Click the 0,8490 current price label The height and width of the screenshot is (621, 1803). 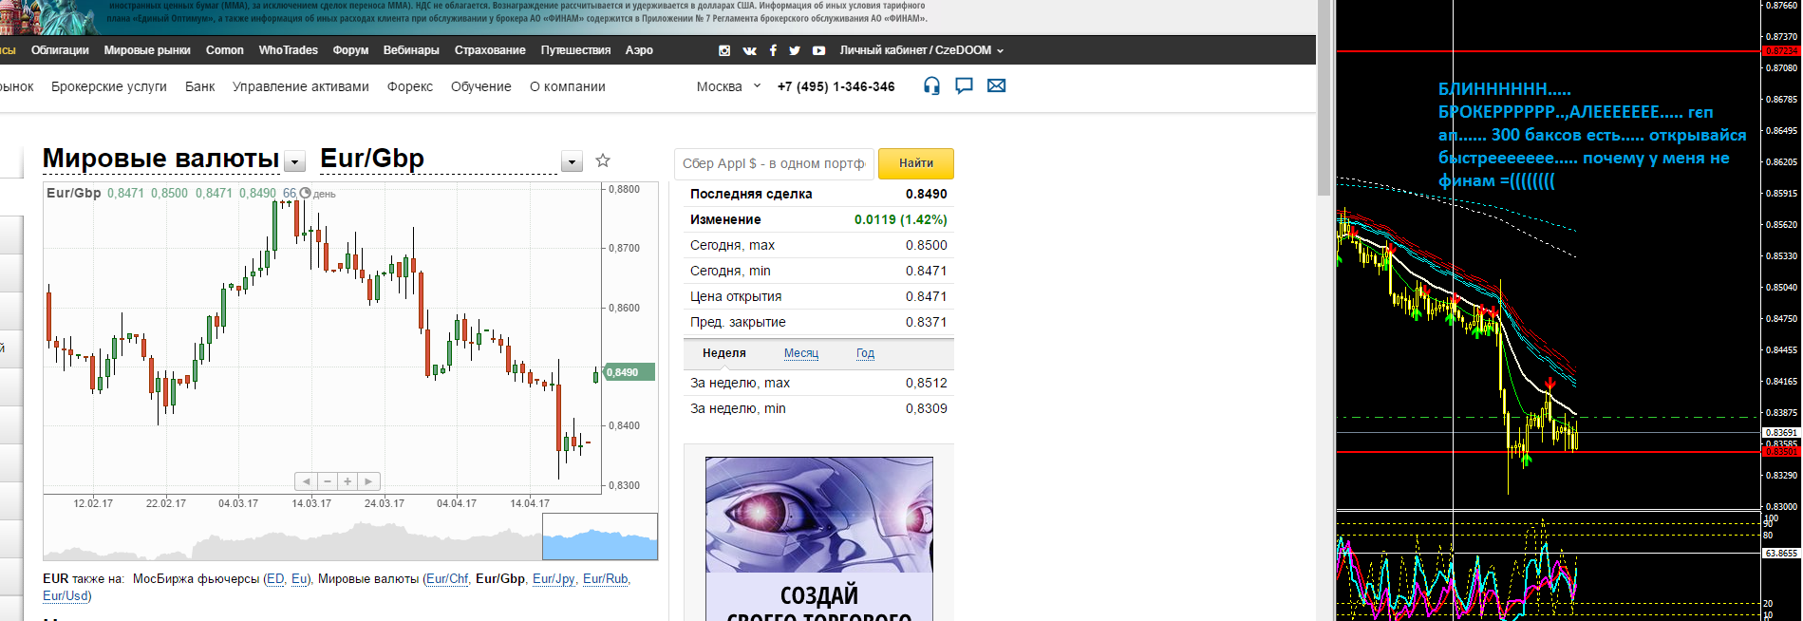coord(629,372)
